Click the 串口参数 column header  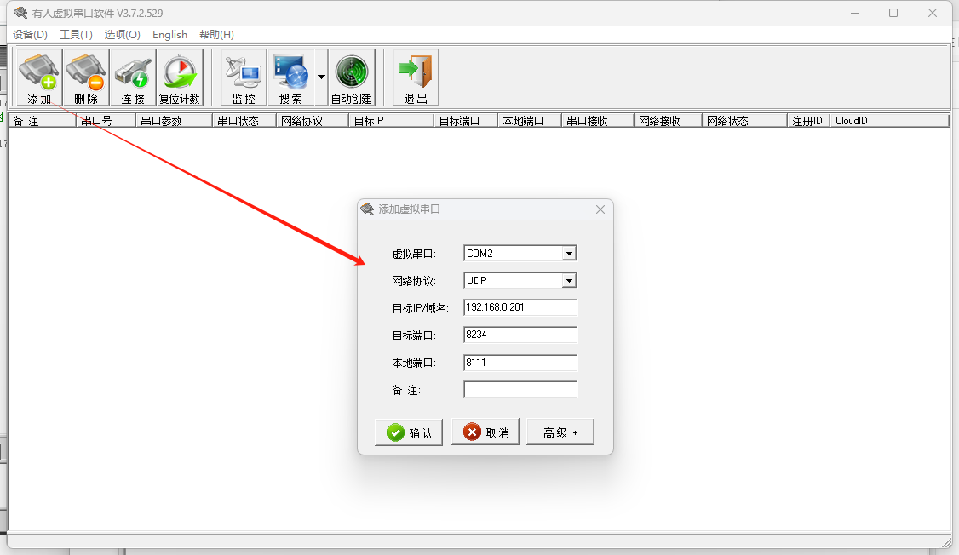pos(174,121)
